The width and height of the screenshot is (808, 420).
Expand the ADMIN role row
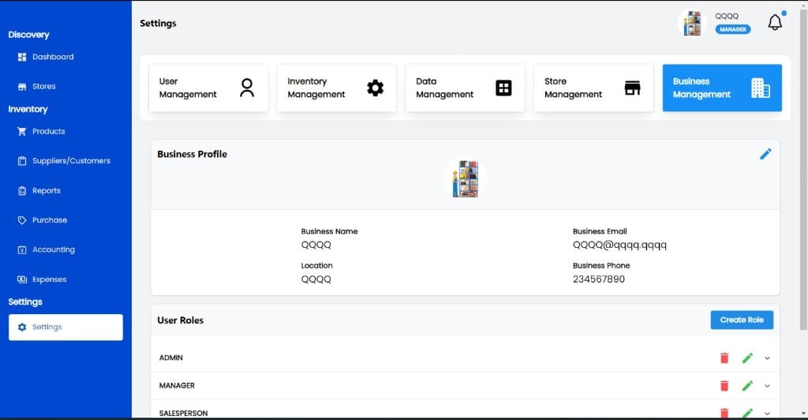click(x=767, y=358)
